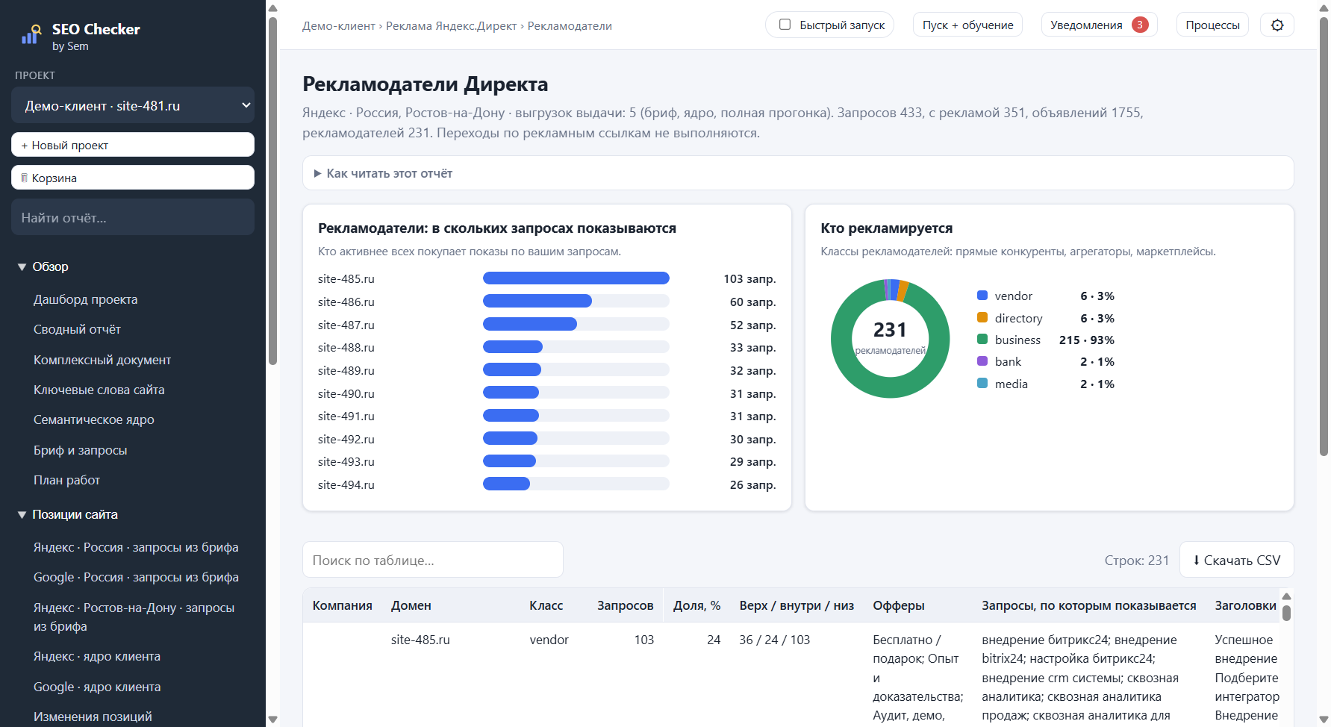Collapse the Обзор sidebar group
Screen dimensions: 1331x727
(43, 266)
